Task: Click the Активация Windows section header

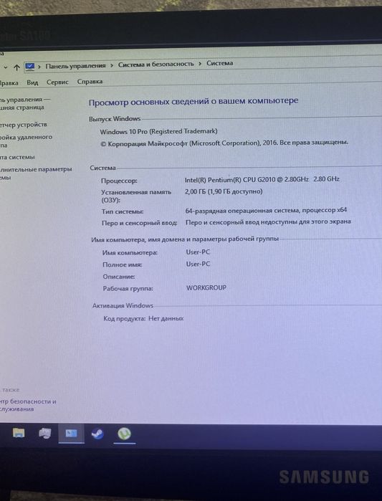Action: (x=123, y=305)
